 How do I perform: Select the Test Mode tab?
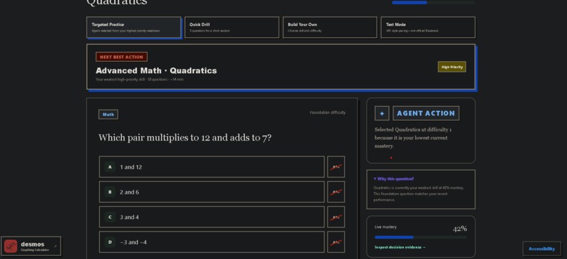coord(428,27)
